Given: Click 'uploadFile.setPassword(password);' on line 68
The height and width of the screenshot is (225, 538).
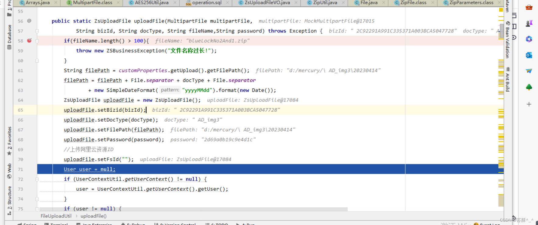Looking at the screenshot, I should click(x=114, y=140).
